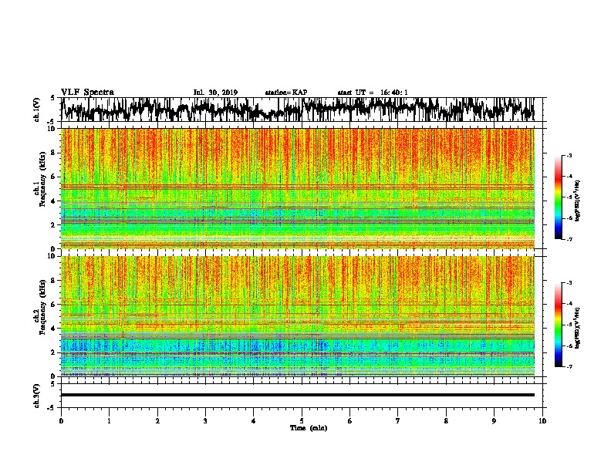Click the time axis tick label "3"

[205, 421]
